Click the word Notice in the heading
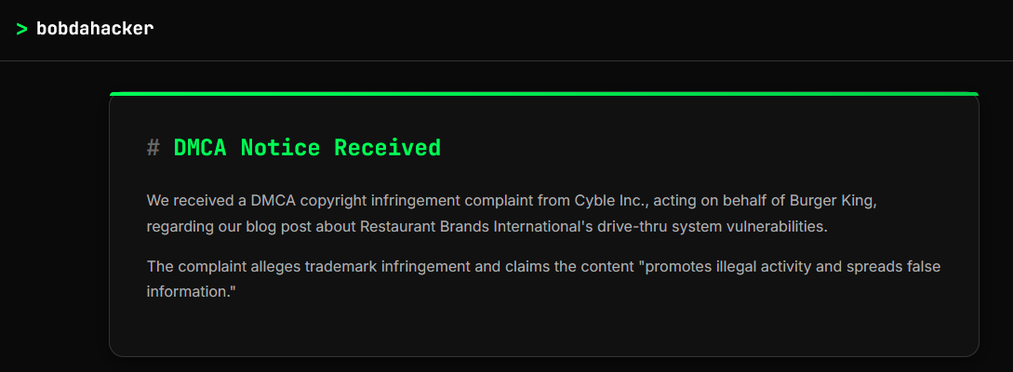 click(280, 148)
